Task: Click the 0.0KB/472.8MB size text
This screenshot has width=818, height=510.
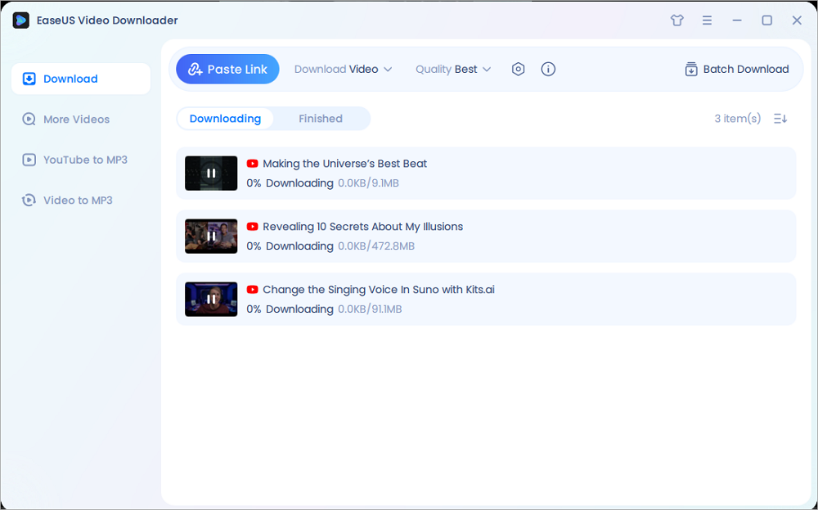Action: [376, 246]
